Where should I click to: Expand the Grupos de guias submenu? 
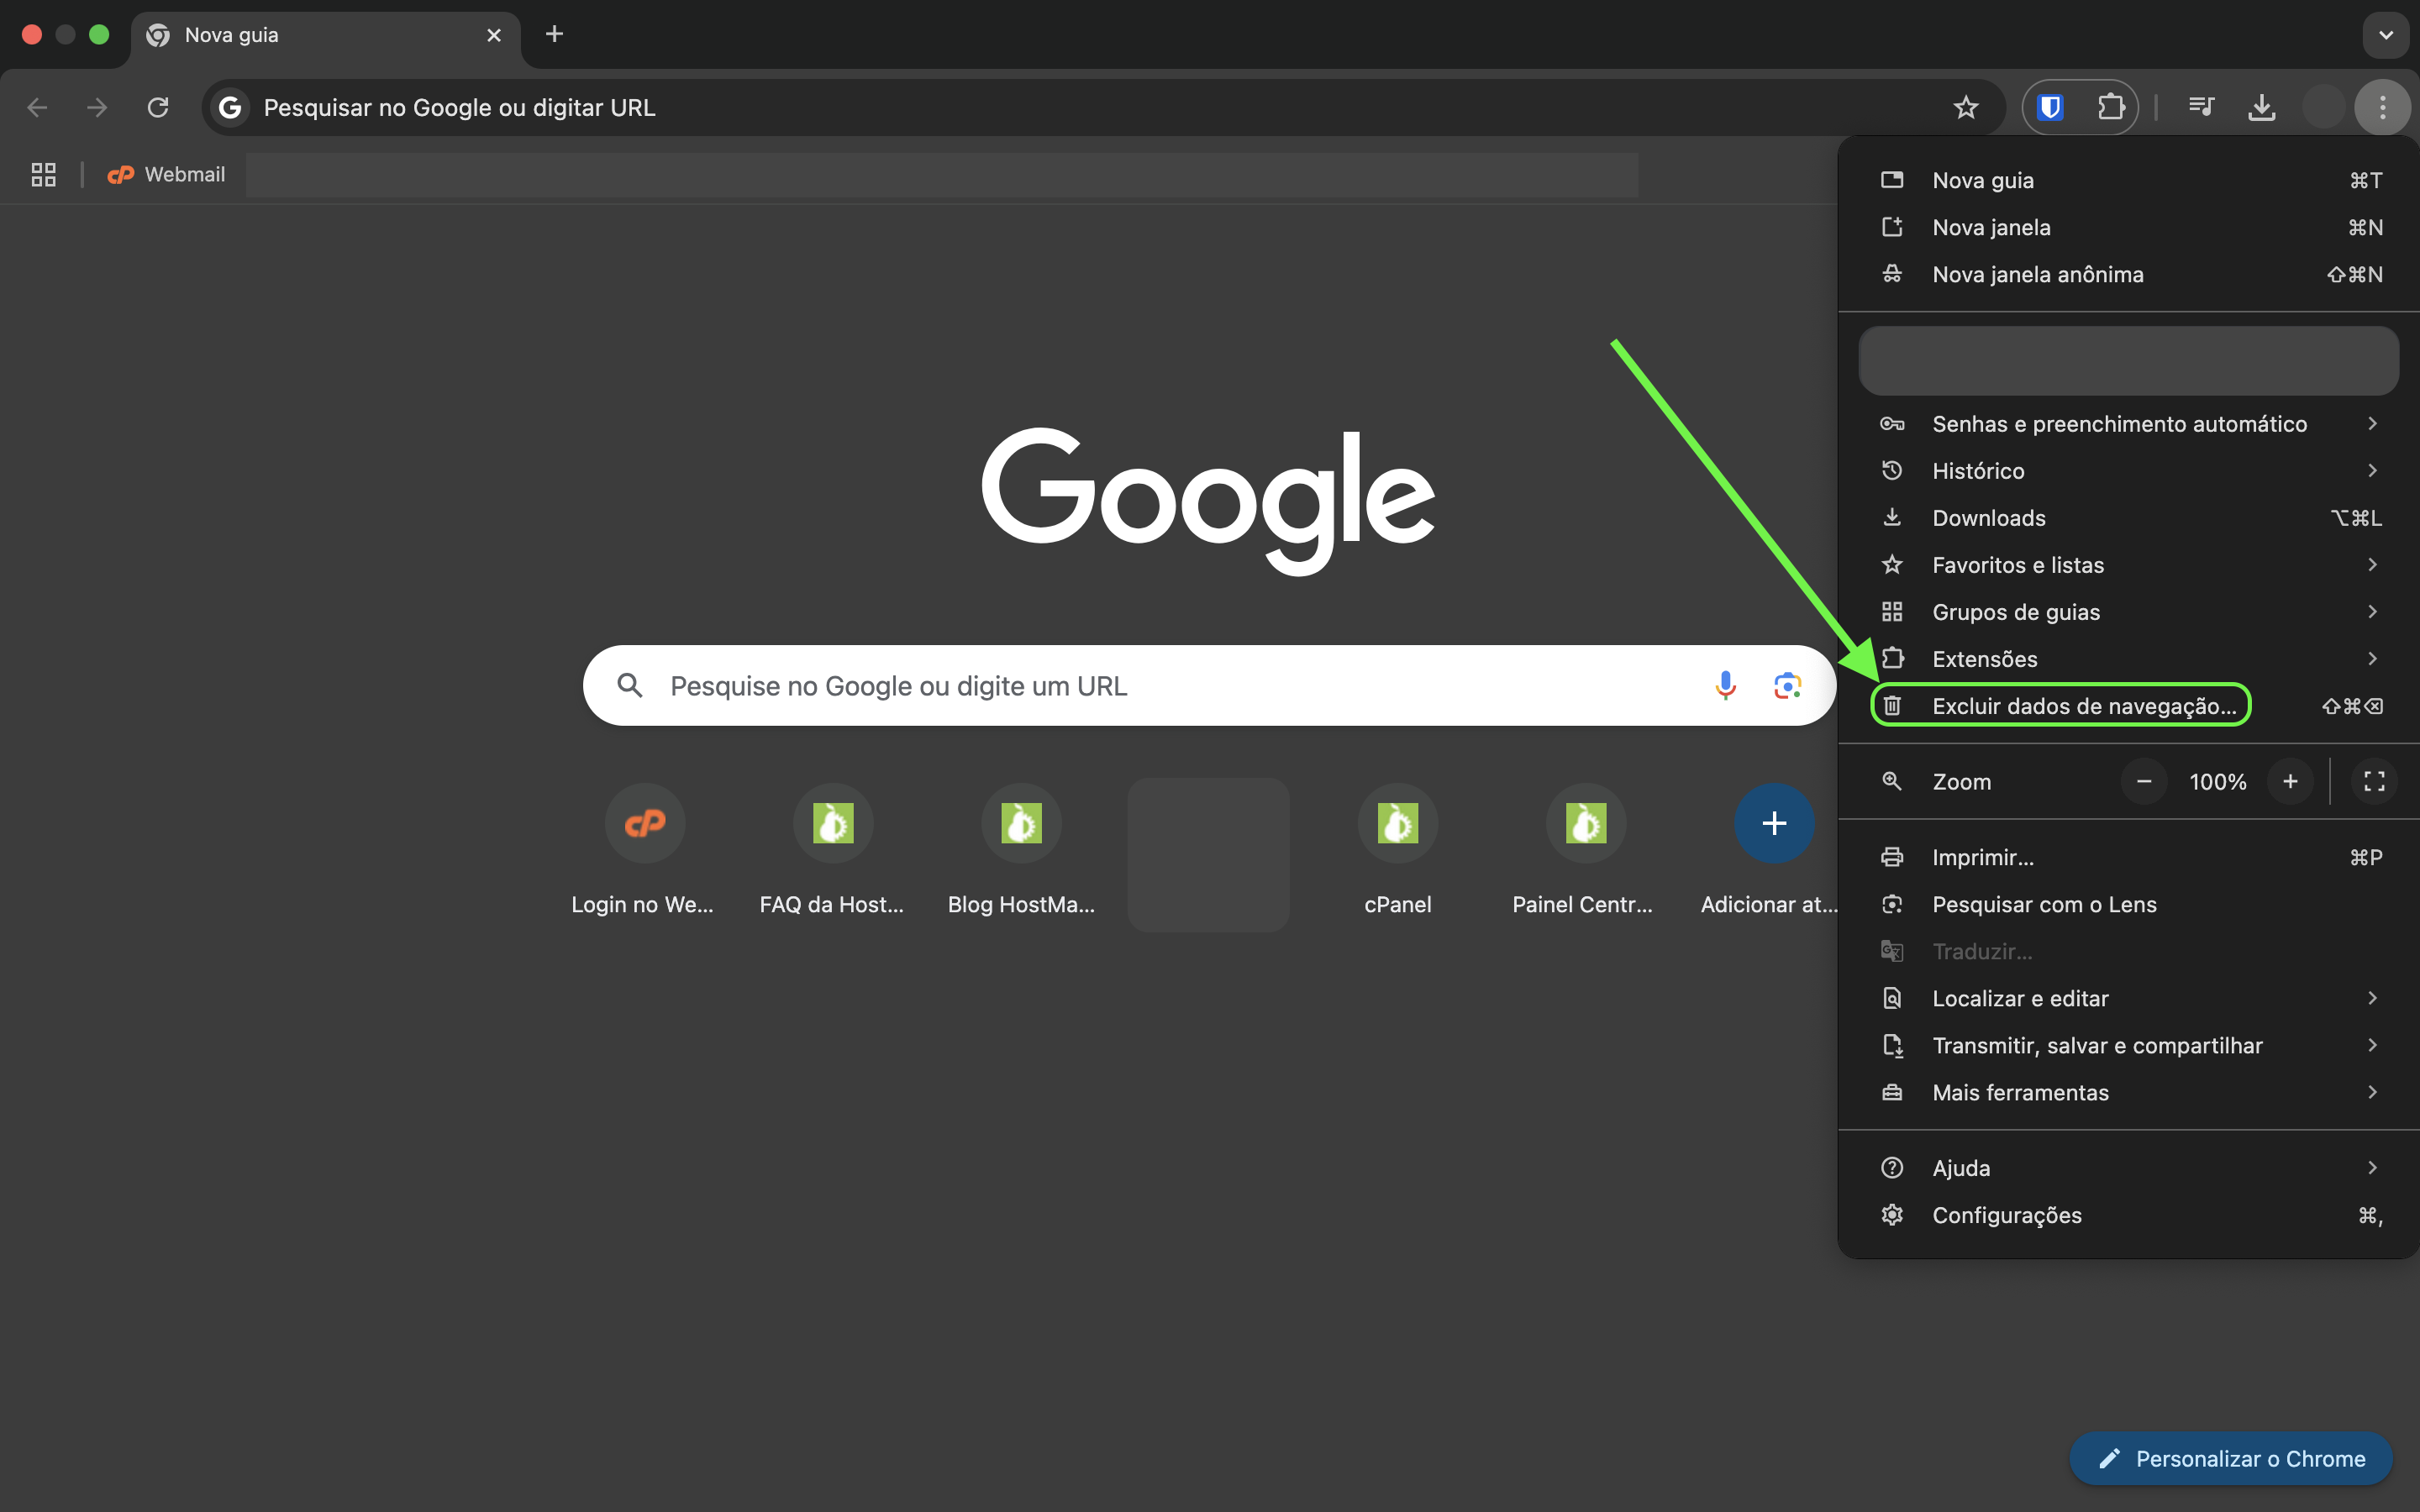tap(2128, 612)
